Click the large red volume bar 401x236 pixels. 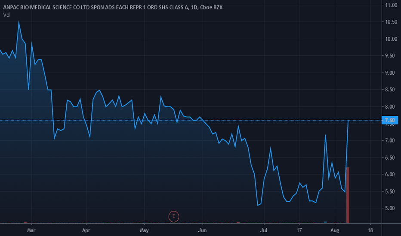[348, 195]
